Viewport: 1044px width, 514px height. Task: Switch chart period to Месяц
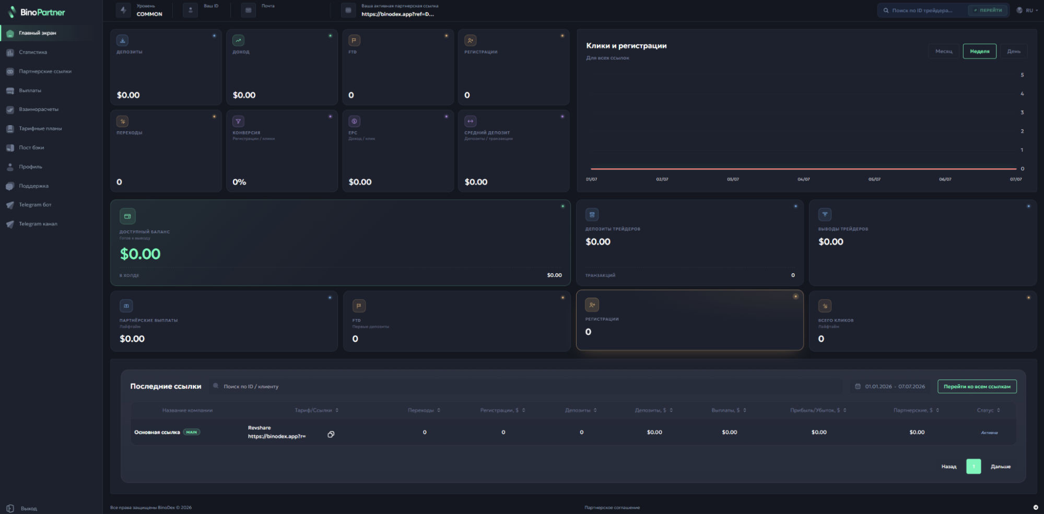943,51
